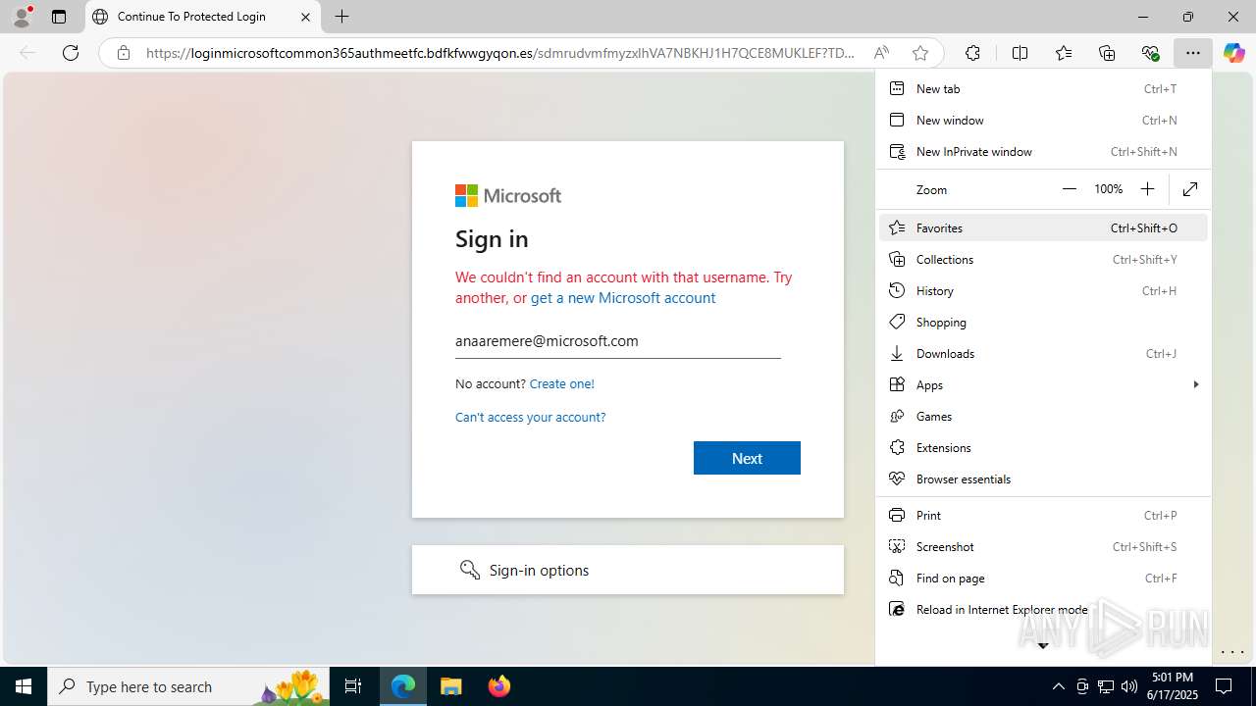The height and width of the screenshot is (706, 1256).
Task: Close the Continue To Protected Login tab
Action: coord(305,17)
